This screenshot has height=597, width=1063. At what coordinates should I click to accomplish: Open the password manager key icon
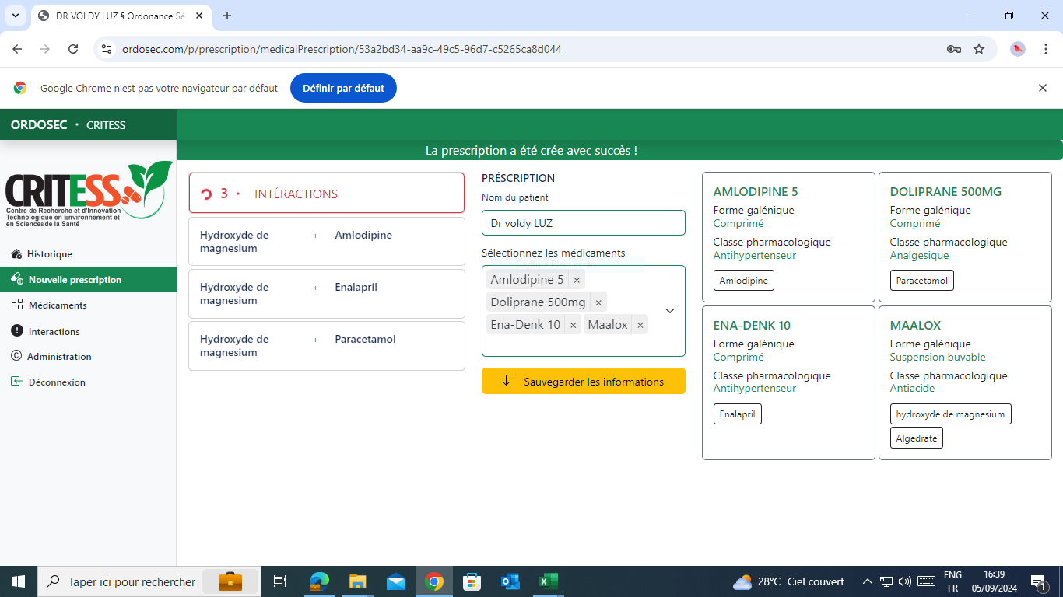(954, 49)
